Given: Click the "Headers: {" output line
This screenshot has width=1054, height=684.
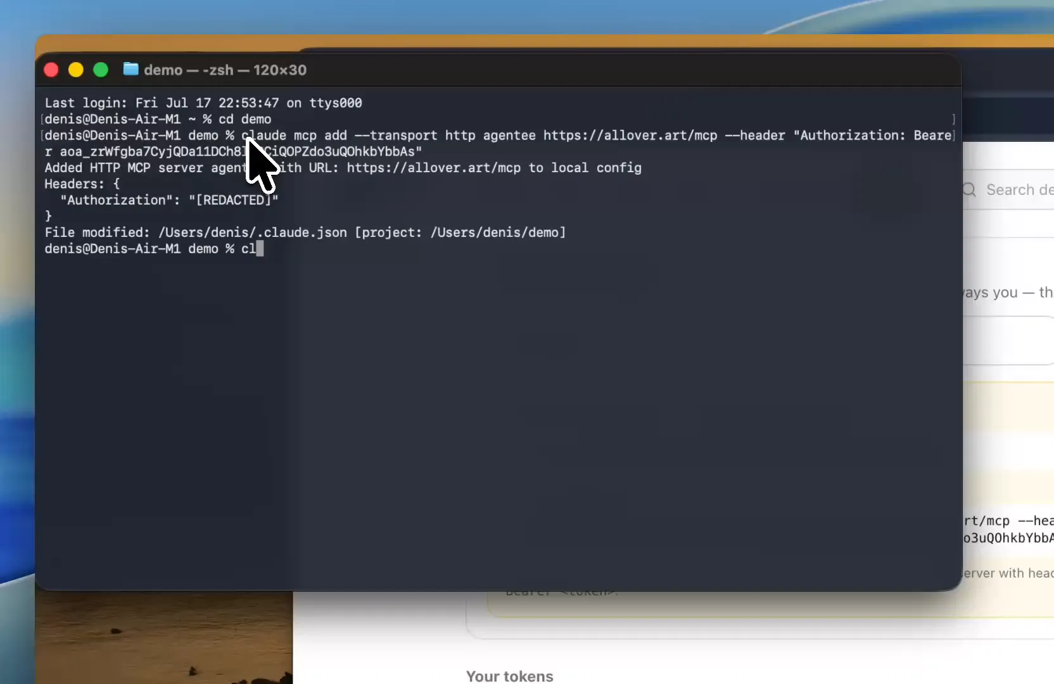Looking at the screenshot, I should pyautogui.click(x=82, y=184).
